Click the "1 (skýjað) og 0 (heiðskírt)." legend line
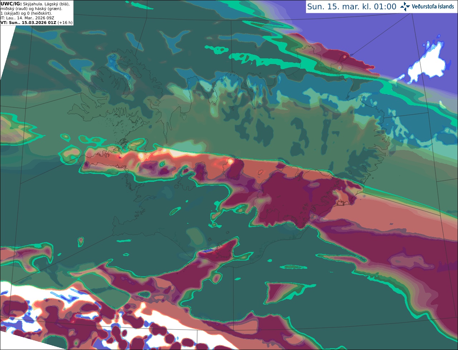The image size is (458, 350). [x=26, y=13]
